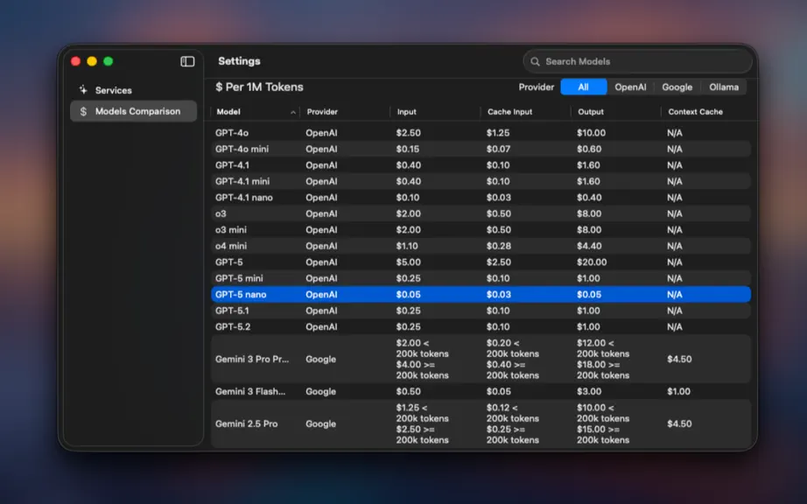Click the $1.25 cache input for GPT-4o
Viewport: 807px width, 504px height.
coord(498,133)
